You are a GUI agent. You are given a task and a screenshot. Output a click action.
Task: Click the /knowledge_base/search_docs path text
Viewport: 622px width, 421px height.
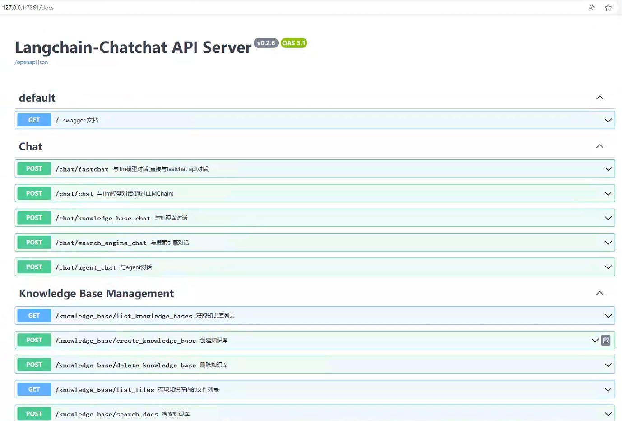(107, 414)
